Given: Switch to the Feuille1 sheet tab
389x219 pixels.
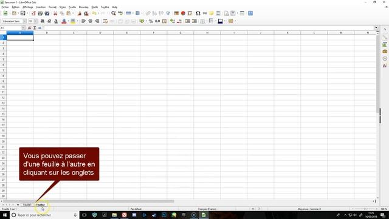Looking at the screenshot, I should (27, 204).
